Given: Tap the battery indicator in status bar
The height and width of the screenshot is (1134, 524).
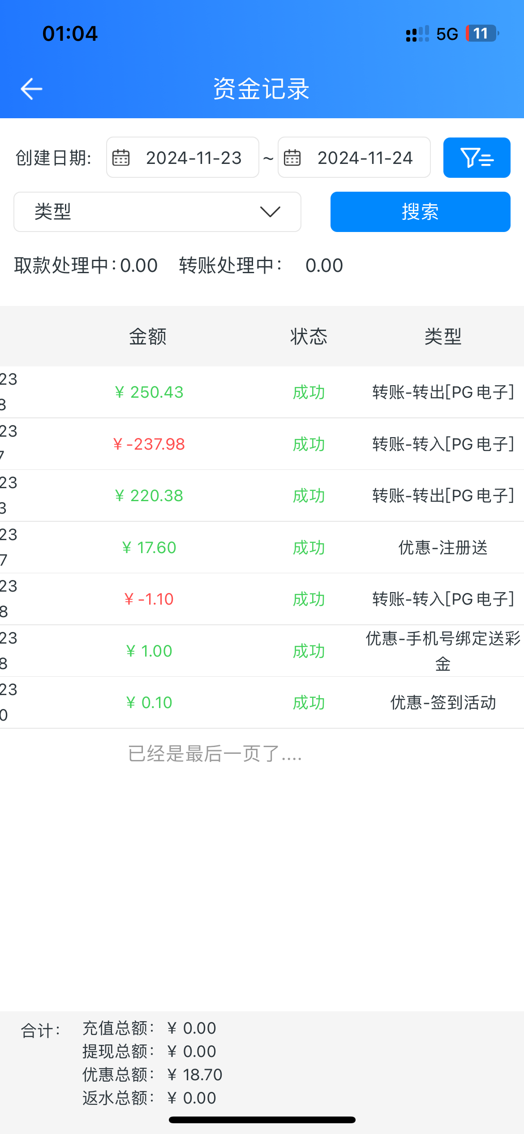Looking at the screenshot, I should [482, 34].
